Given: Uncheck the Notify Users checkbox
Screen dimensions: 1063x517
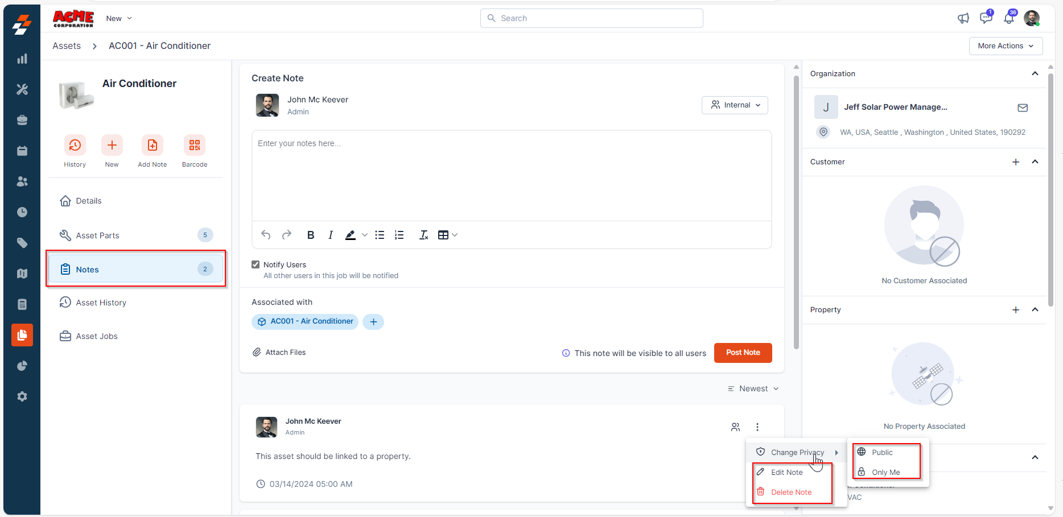Looking at the screenshot, I should (256, 264).
